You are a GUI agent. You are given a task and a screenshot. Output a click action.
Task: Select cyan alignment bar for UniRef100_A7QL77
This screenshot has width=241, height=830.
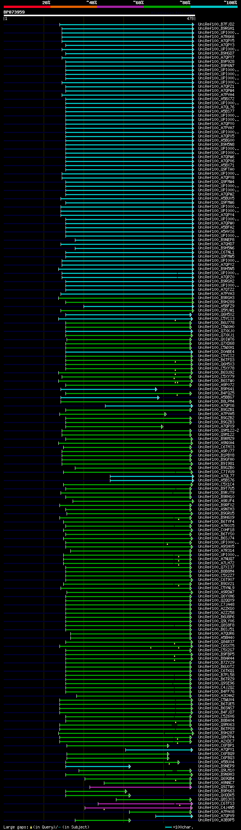[x=152, y=476]
